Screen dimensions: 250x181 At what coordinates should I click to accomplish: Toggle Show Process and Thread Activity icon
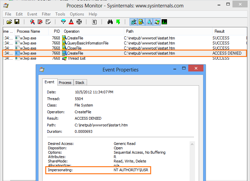(157, 22)
